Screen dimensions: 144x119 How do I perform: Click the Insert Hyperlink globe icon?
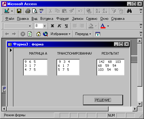coord(89,11)
